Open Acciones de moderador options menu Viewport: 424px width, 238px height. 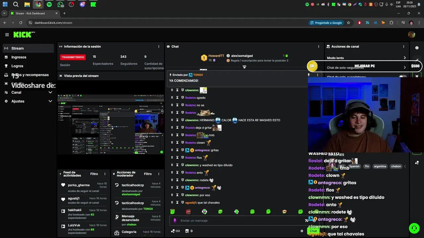click(159, 174)
